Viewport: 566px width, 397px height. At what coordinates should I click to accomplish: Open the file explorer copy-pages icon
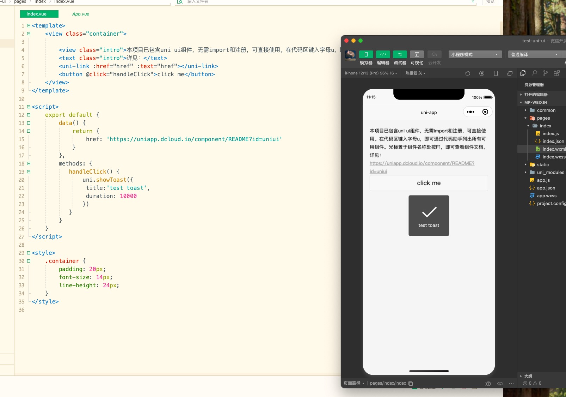point(523,73)
